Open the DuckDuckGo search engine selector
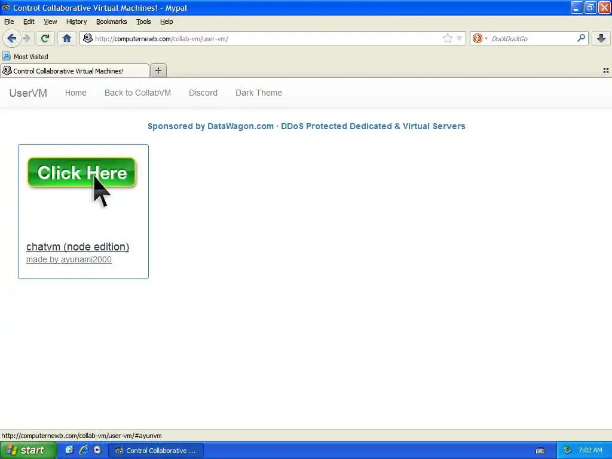Image resolution: width=612 pixels, height=459 pixels. (x=480, y=38)
